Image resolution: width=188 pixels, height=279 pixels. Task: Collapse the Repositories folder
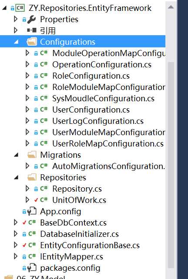[16, 178]
